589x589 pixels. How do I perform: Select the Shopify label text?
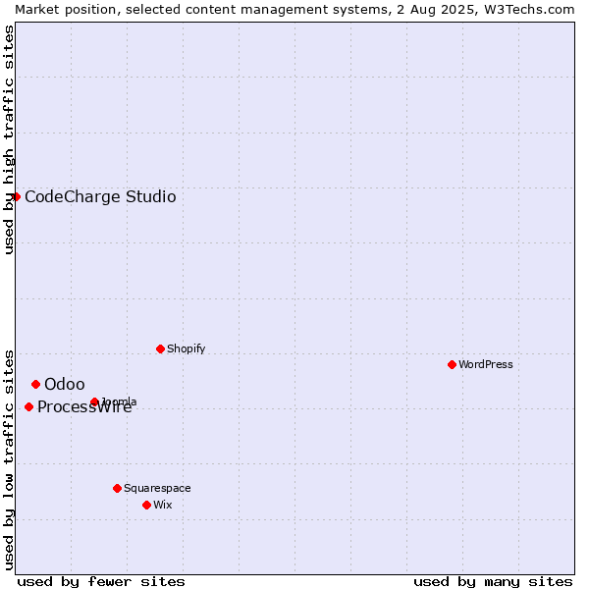pos(186,348)
